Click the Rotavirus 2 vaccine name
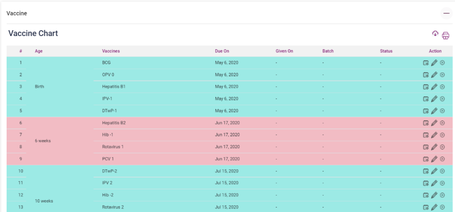 pos(113,207)
